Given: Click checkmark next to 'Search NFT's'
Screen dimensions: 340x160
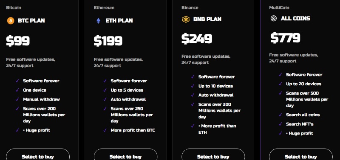Looking at the screenshot, I should click(280, 124).
